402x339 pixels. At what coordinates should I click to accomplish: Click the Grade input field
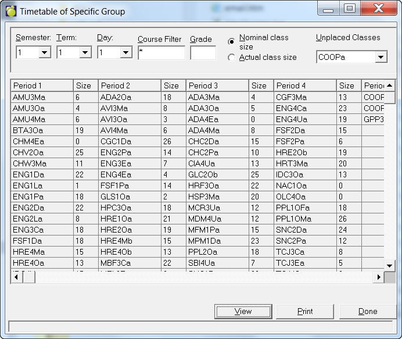click(203, 53)
